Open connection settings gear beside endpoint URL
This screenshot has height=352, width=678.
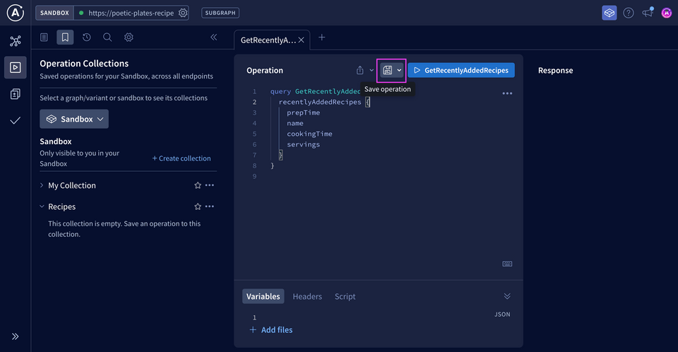pyautogui.click(x=183, y=13)
